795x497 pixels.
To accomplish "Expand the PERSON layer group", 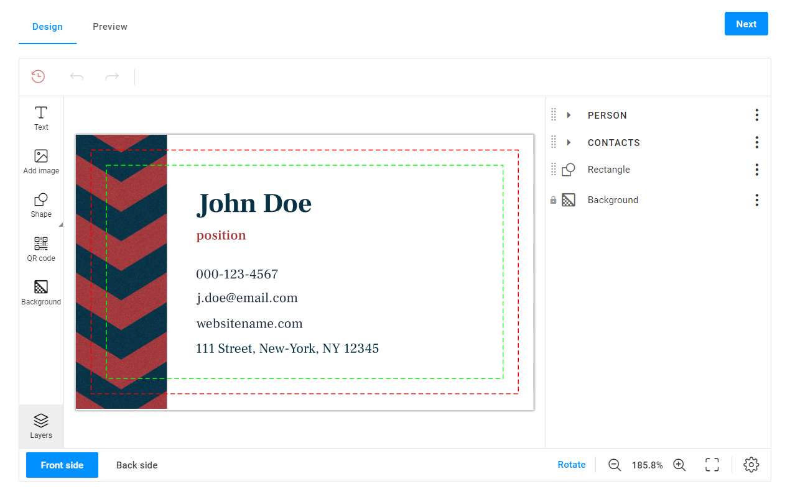I will [x=569, y=115].
